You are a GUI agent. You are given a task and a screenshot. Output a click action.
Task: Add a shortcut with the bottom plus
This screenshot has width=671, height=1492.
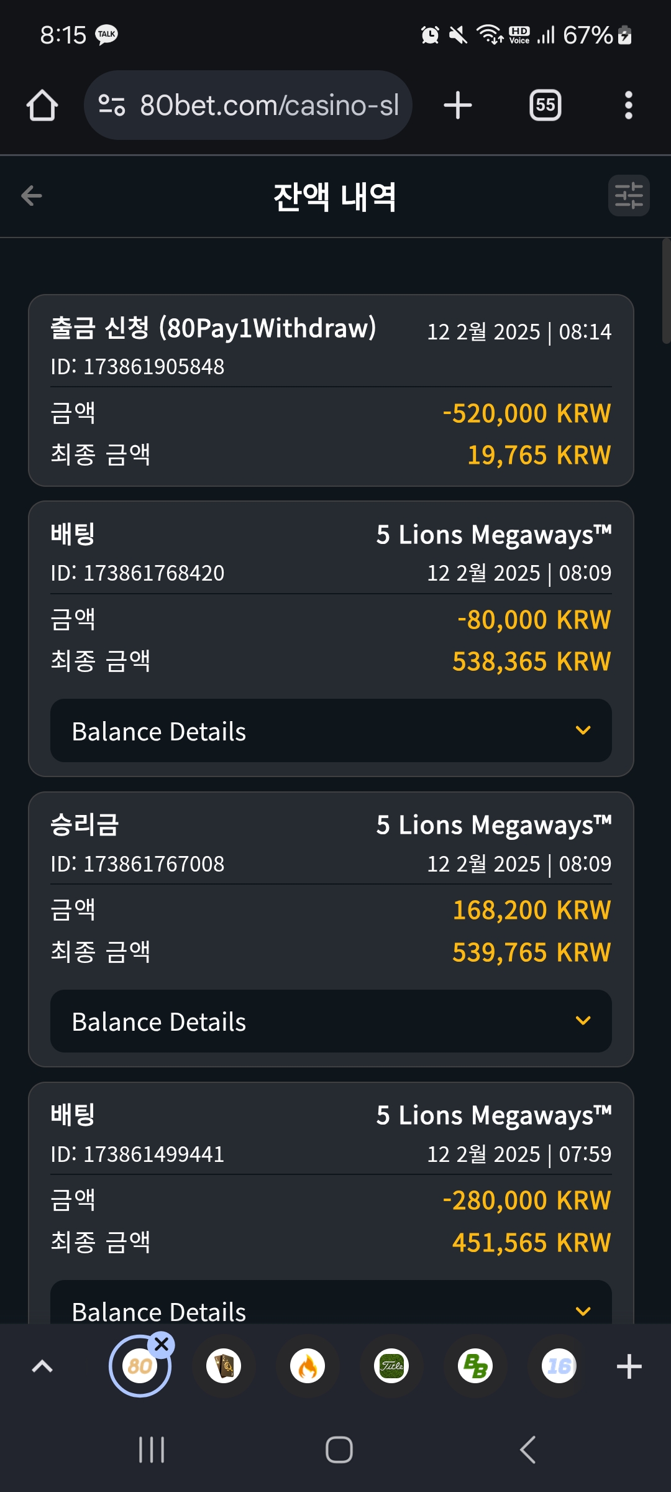click(629, 1366)
